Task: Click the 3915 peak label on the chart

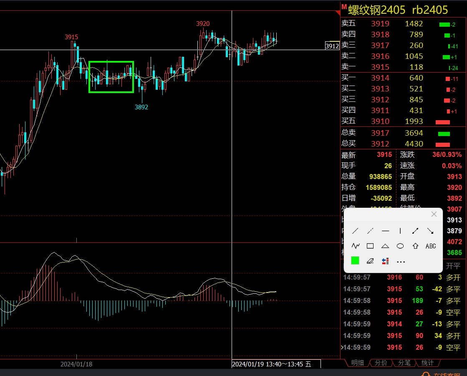Action: [71, 37]
